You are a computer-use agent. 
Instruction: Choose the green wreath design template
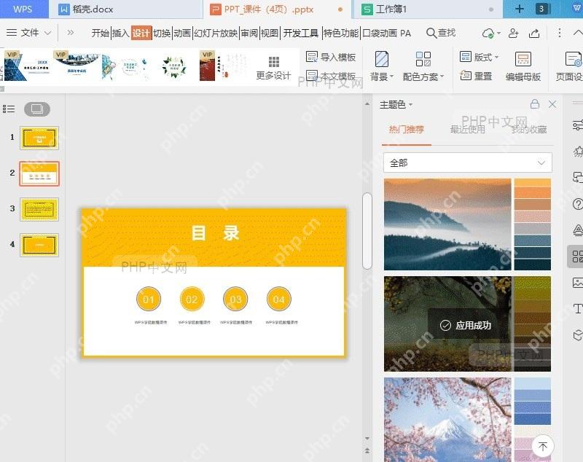pyautogui.click(x=174, y=66)
